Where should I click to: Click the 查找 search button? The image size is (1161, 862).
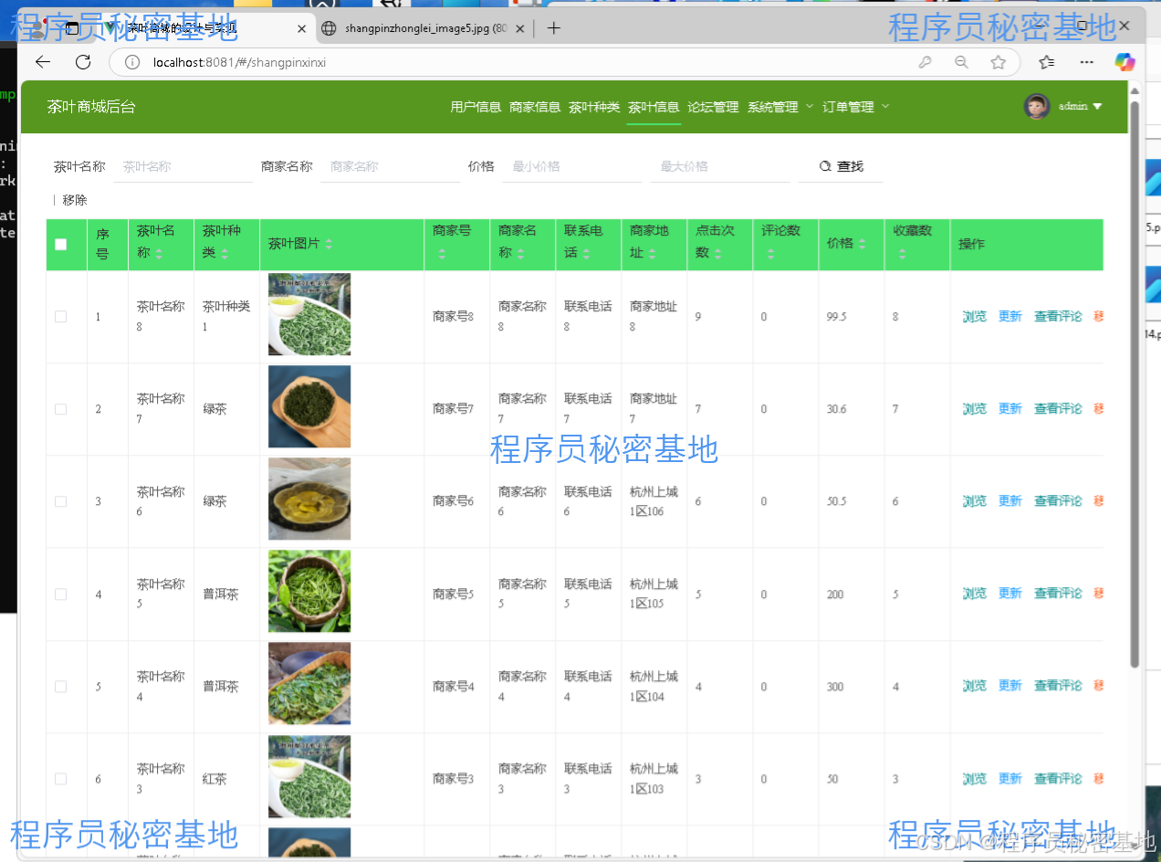841,166
